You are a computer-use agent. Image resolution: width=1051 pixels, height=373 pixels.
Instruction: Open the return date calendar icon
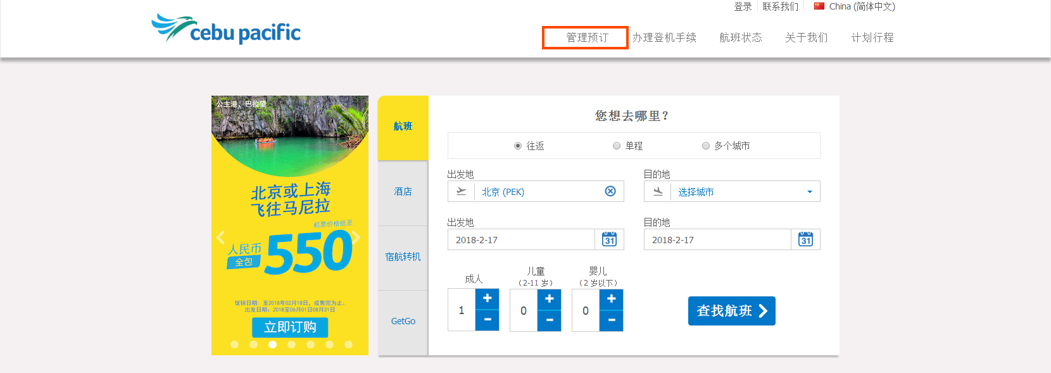(805, 239)
